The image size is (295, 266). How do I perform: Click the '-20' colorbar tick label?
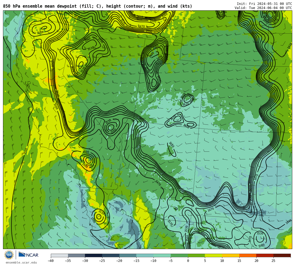point(119,261)
